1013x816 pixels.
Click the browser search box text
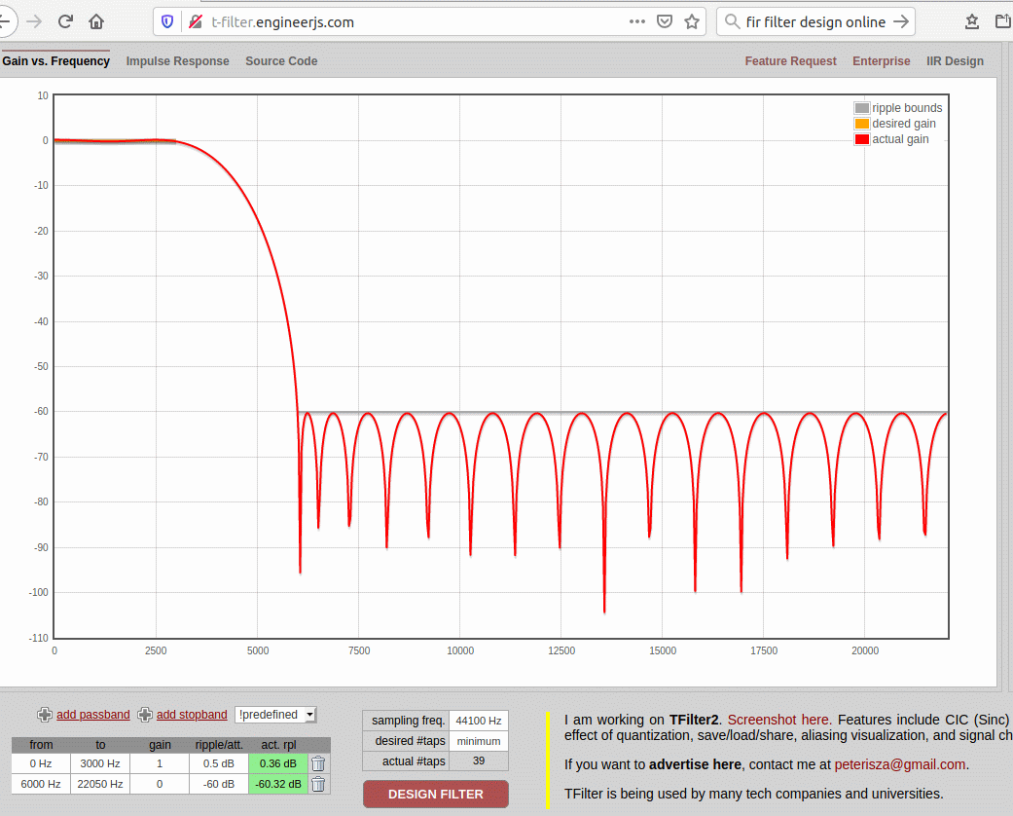point(815,22)
